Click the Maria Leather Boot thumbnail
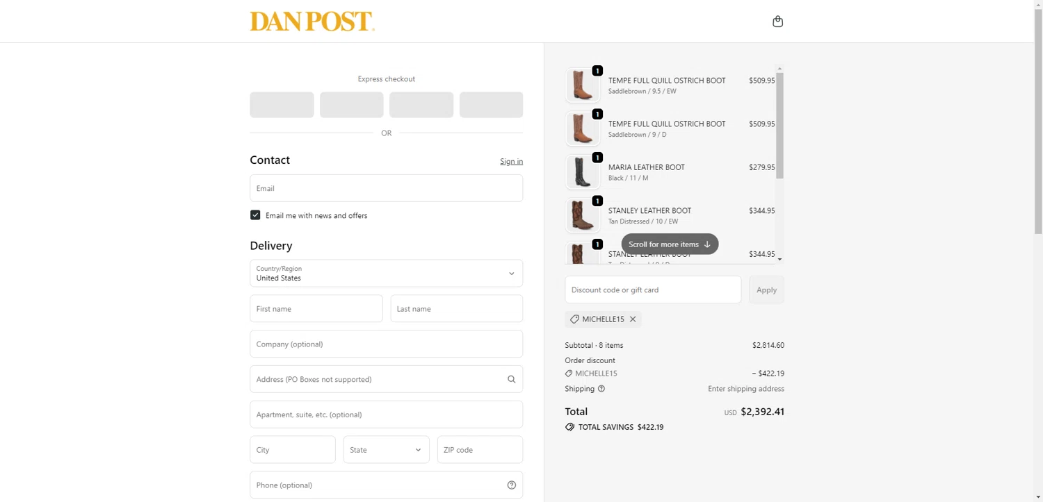The height and width of the screenshot is (502, 1043). [582, 172]
